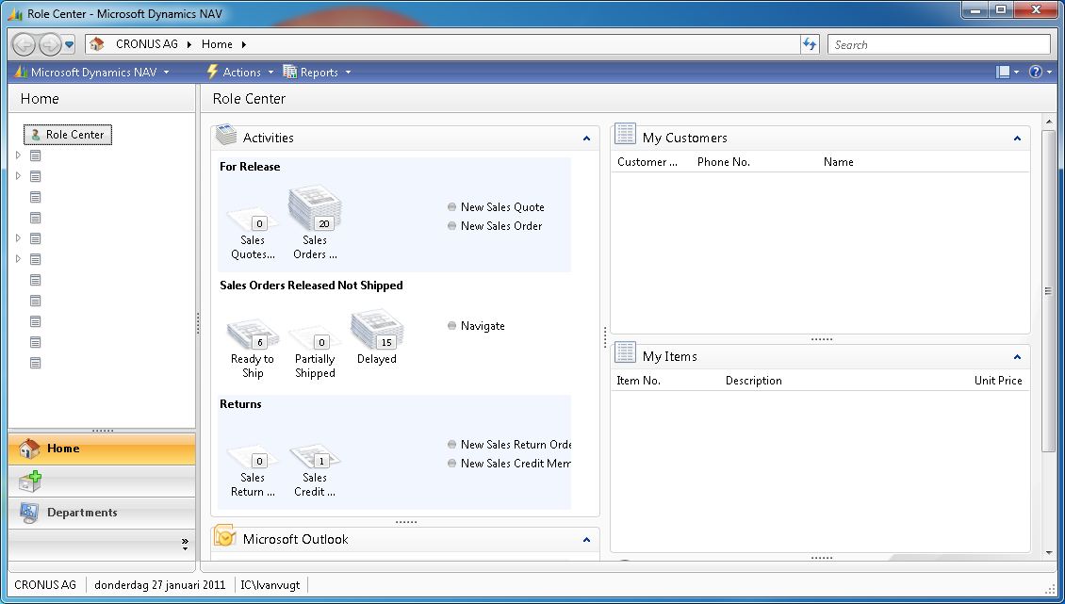Expand the arrow after CRONUS AG in address bar
Image resolution: width=1065 pixels, height=604 pixels.
click(188, 44)
